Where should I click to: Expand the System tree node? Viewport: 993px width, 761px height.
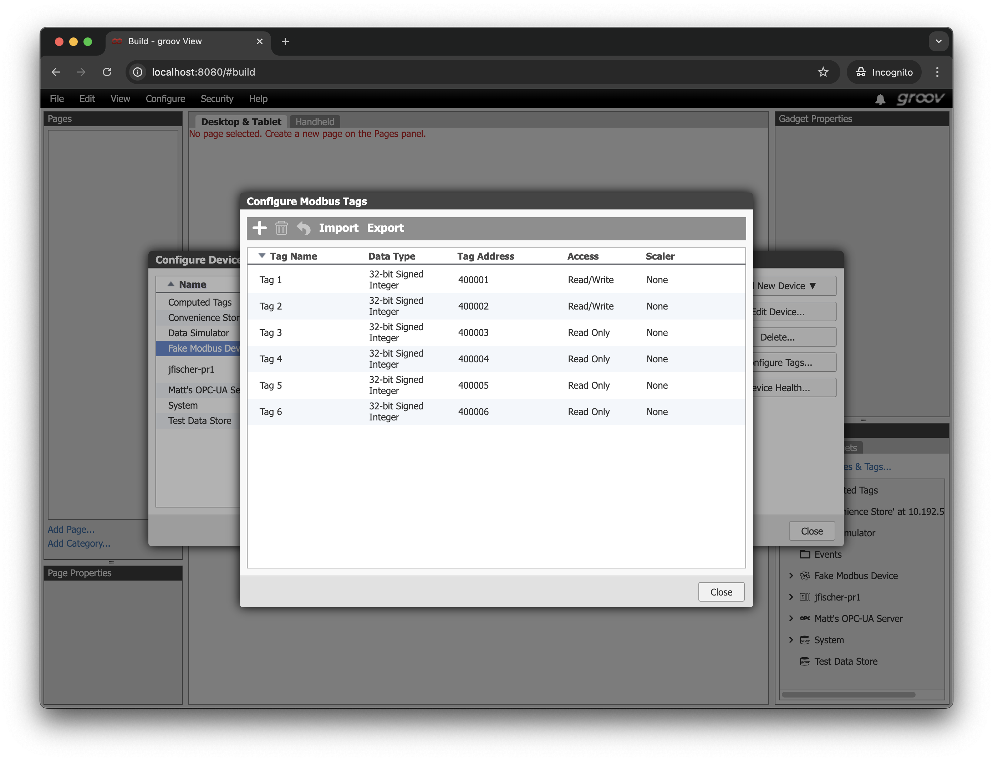tap(791, 640)
